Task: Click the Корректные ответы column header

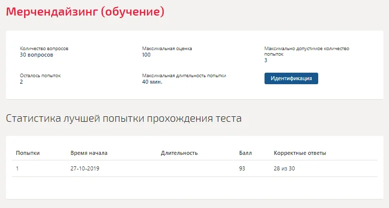Action: click(x=300, y=153)
